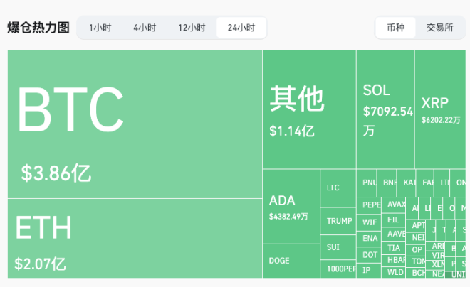Screen dimensions: 470x287
Task: Select the SUI heatmap tile
Action: 338,247
